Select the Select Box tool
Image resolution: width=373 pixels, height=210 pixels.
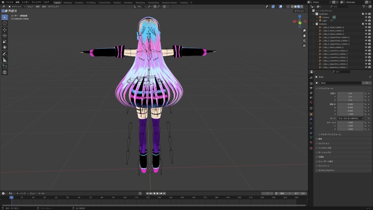pyautogui.click(x=4, y=17)
